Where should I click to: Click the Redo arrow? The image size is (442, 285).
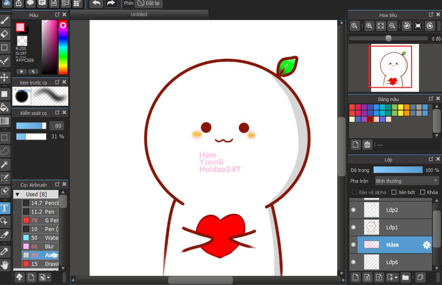(111, 3)
